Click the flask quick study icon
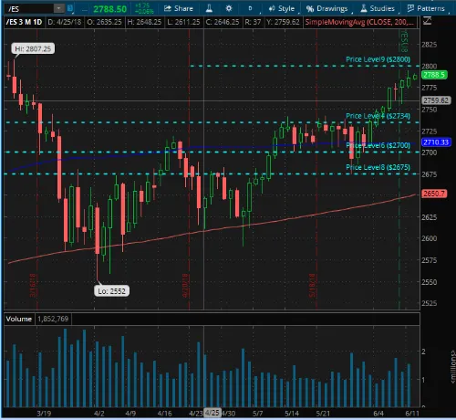456x420 pixels. click(x=209, y=8)
